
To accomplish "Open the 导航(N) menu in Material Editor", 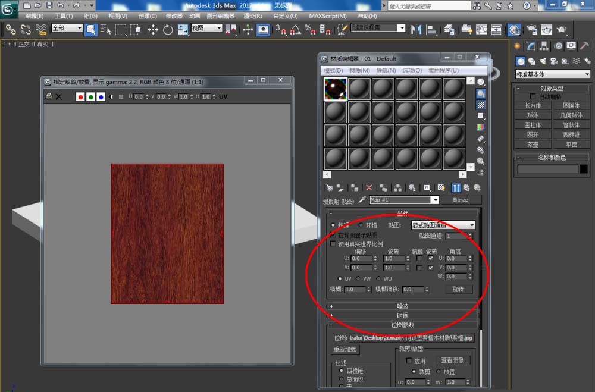I will (386, 71).
